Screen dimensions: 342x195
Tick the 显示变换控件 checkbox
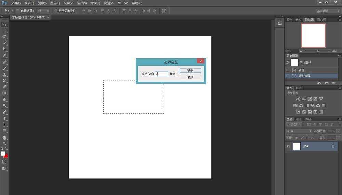click(x=56, y=11)
